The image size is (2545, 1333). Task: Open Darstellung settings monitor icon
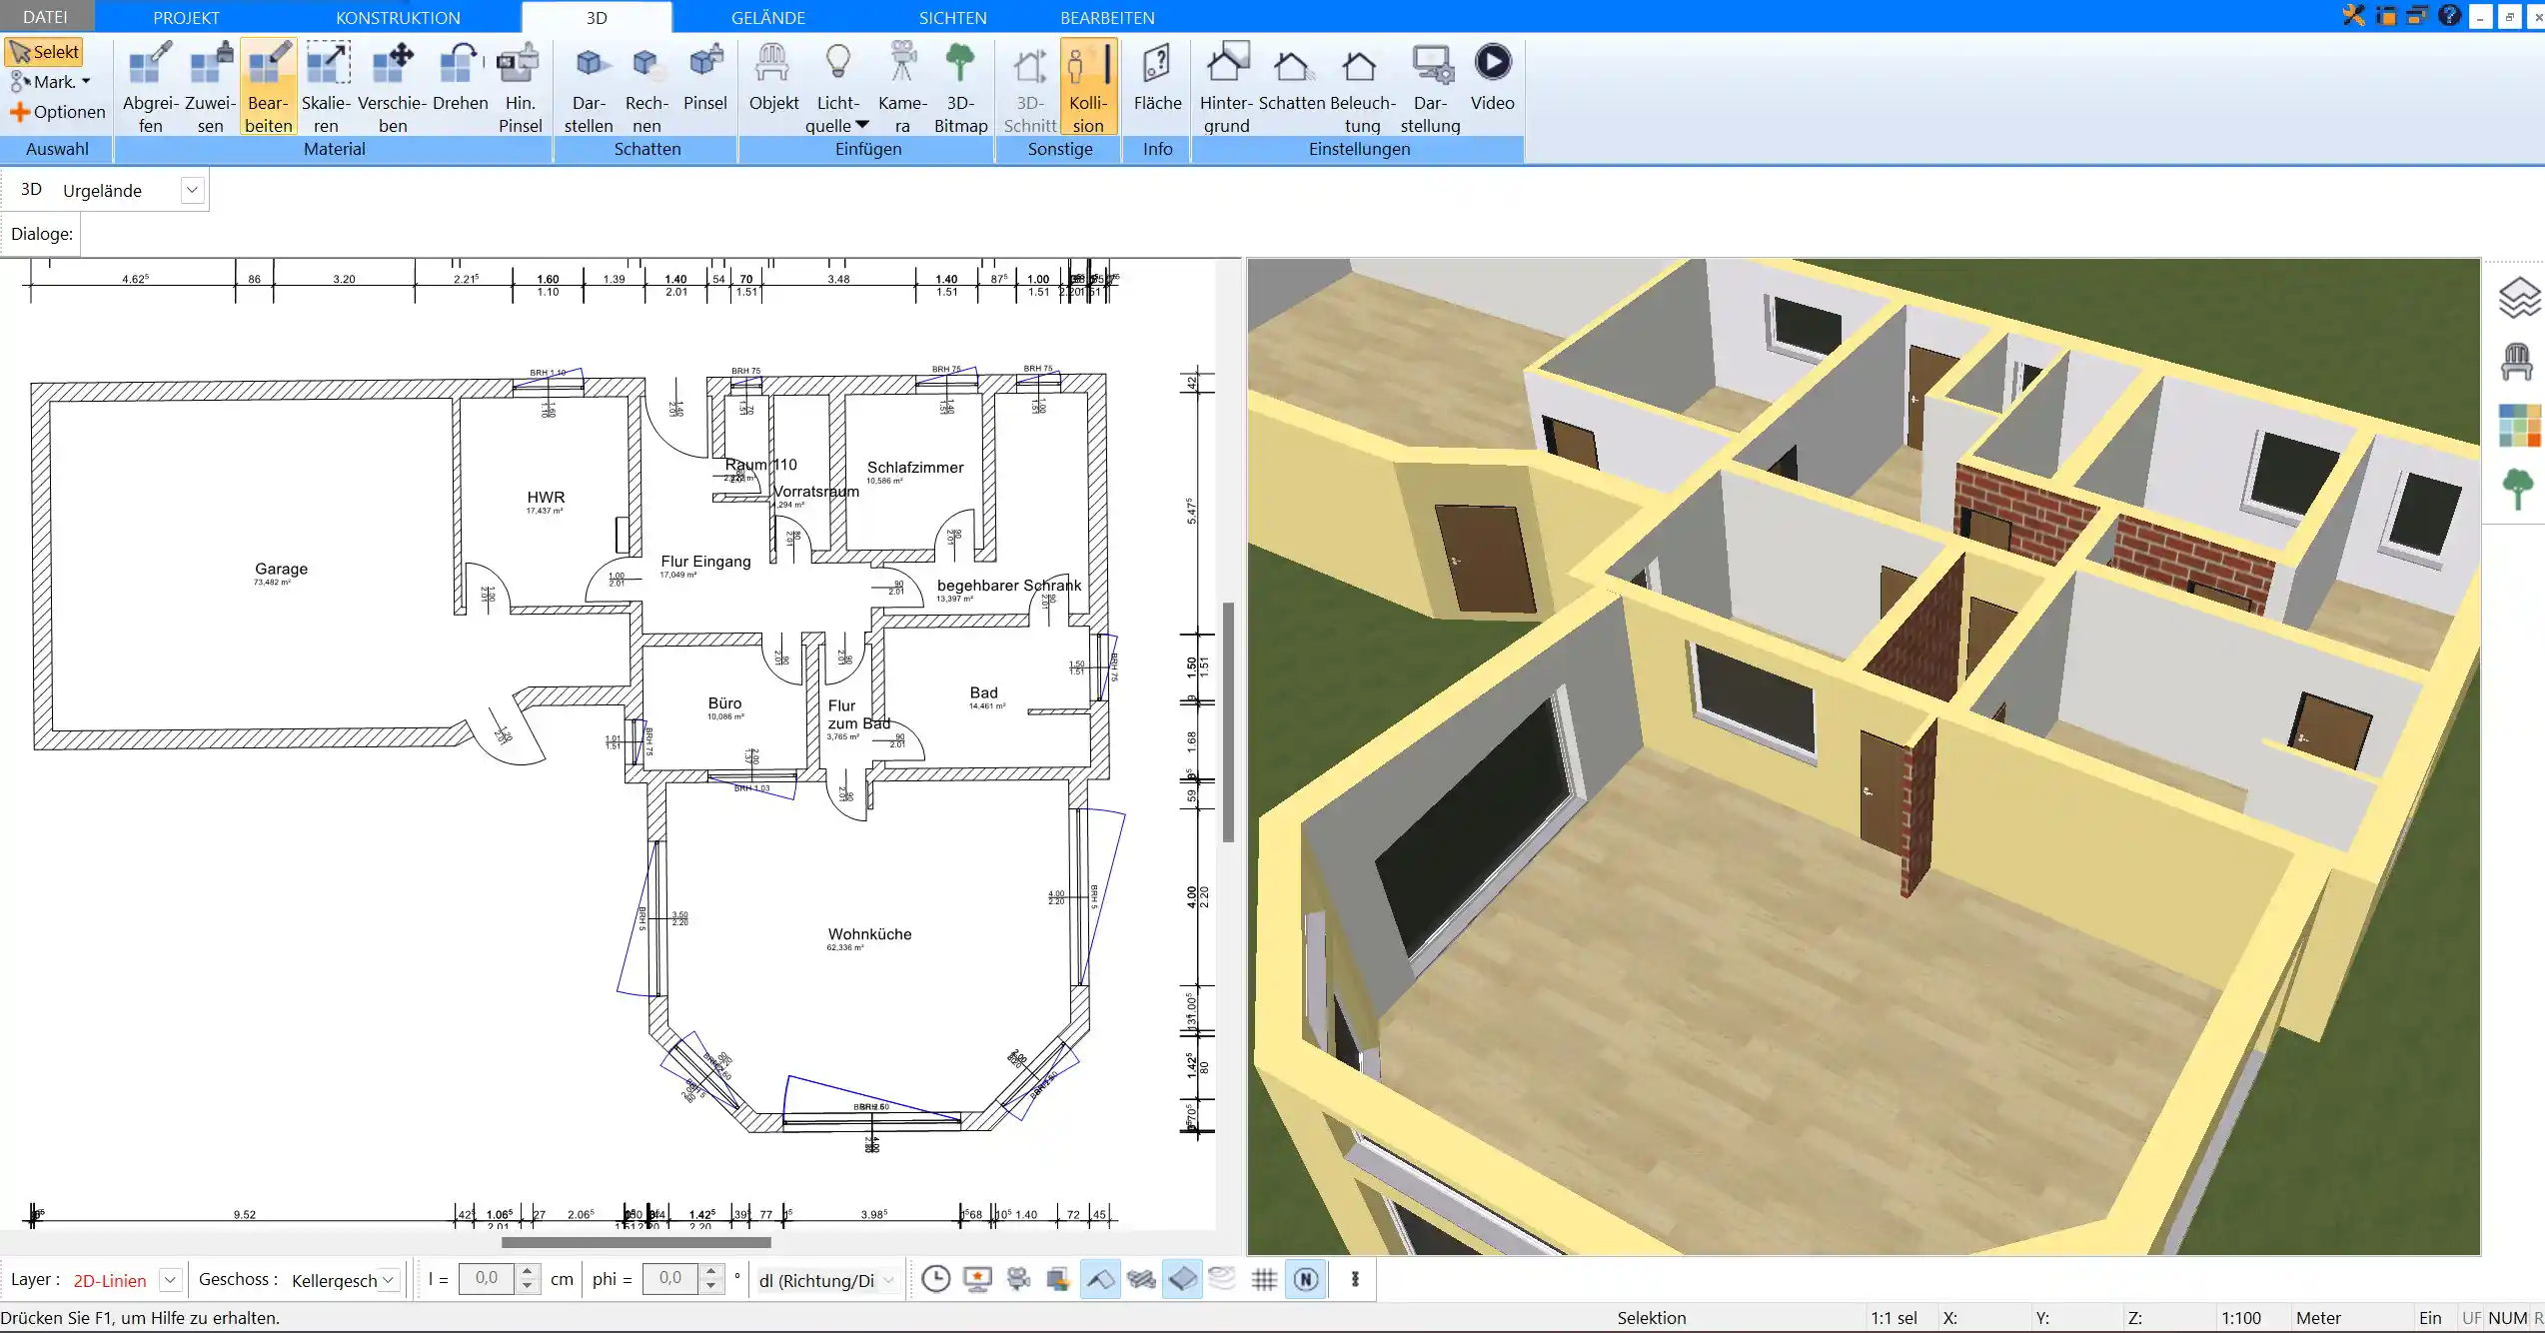[x=1430, y=87]
